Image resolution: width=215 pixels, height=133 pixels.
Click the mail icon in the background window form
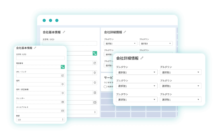[x=95, y=102]
